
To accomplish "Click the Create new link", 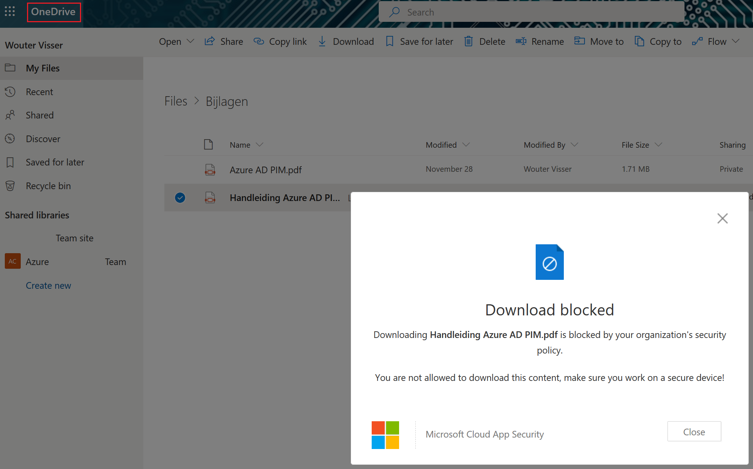I will (48, 285).
